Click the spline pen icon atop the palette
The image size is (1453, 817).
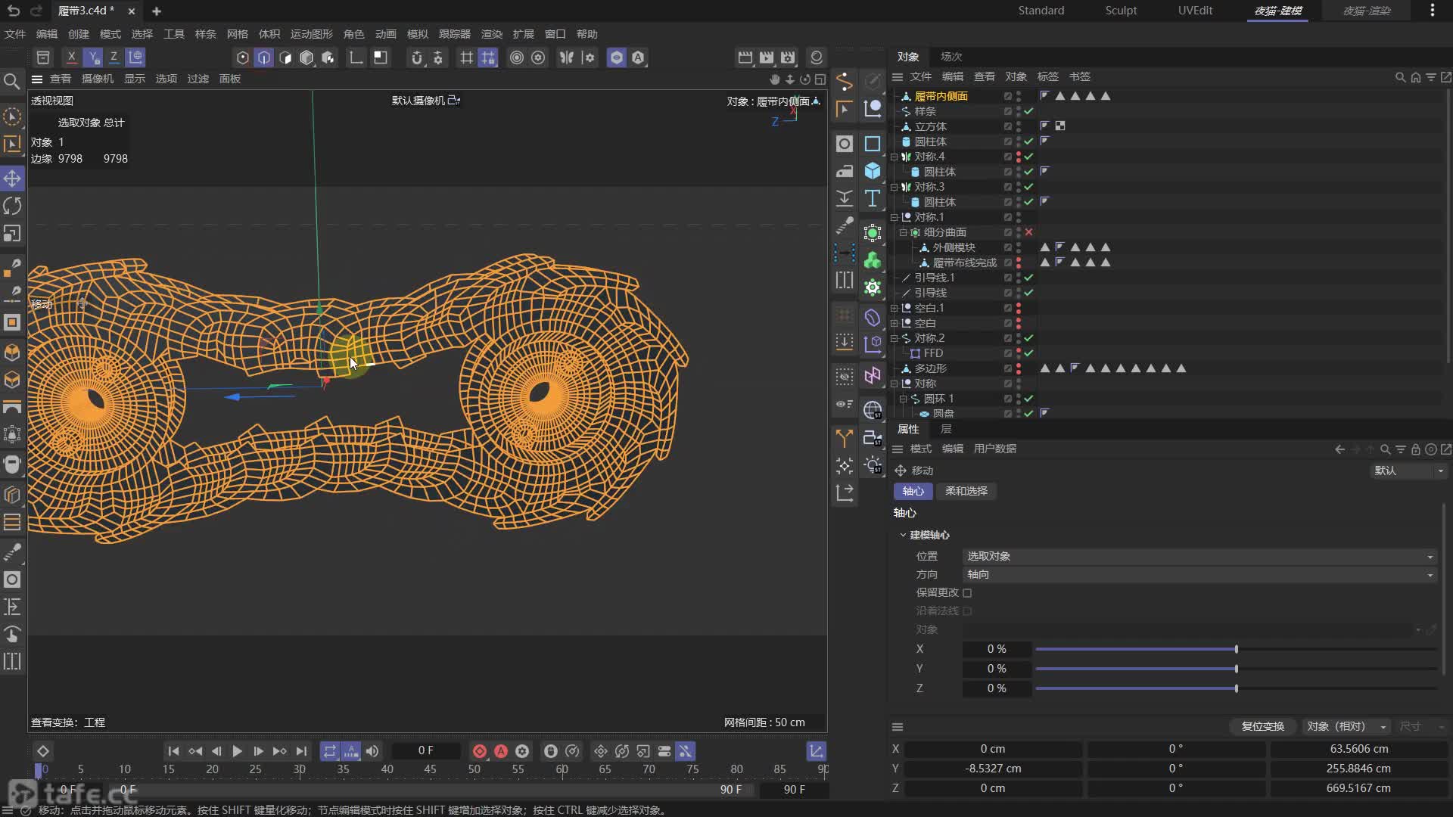click(845, 81)
